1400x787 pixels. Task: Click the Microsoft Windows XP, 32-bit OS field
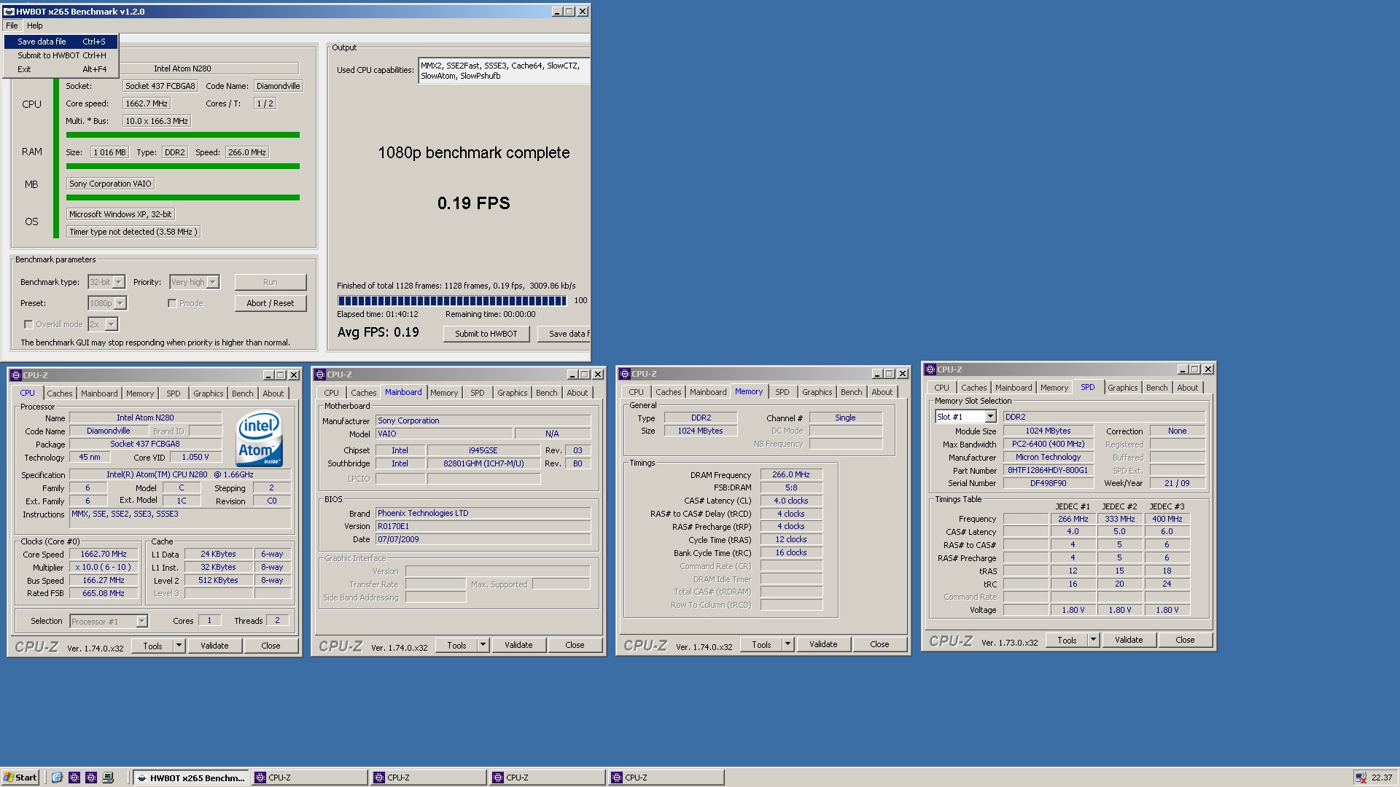pos(120,214)
